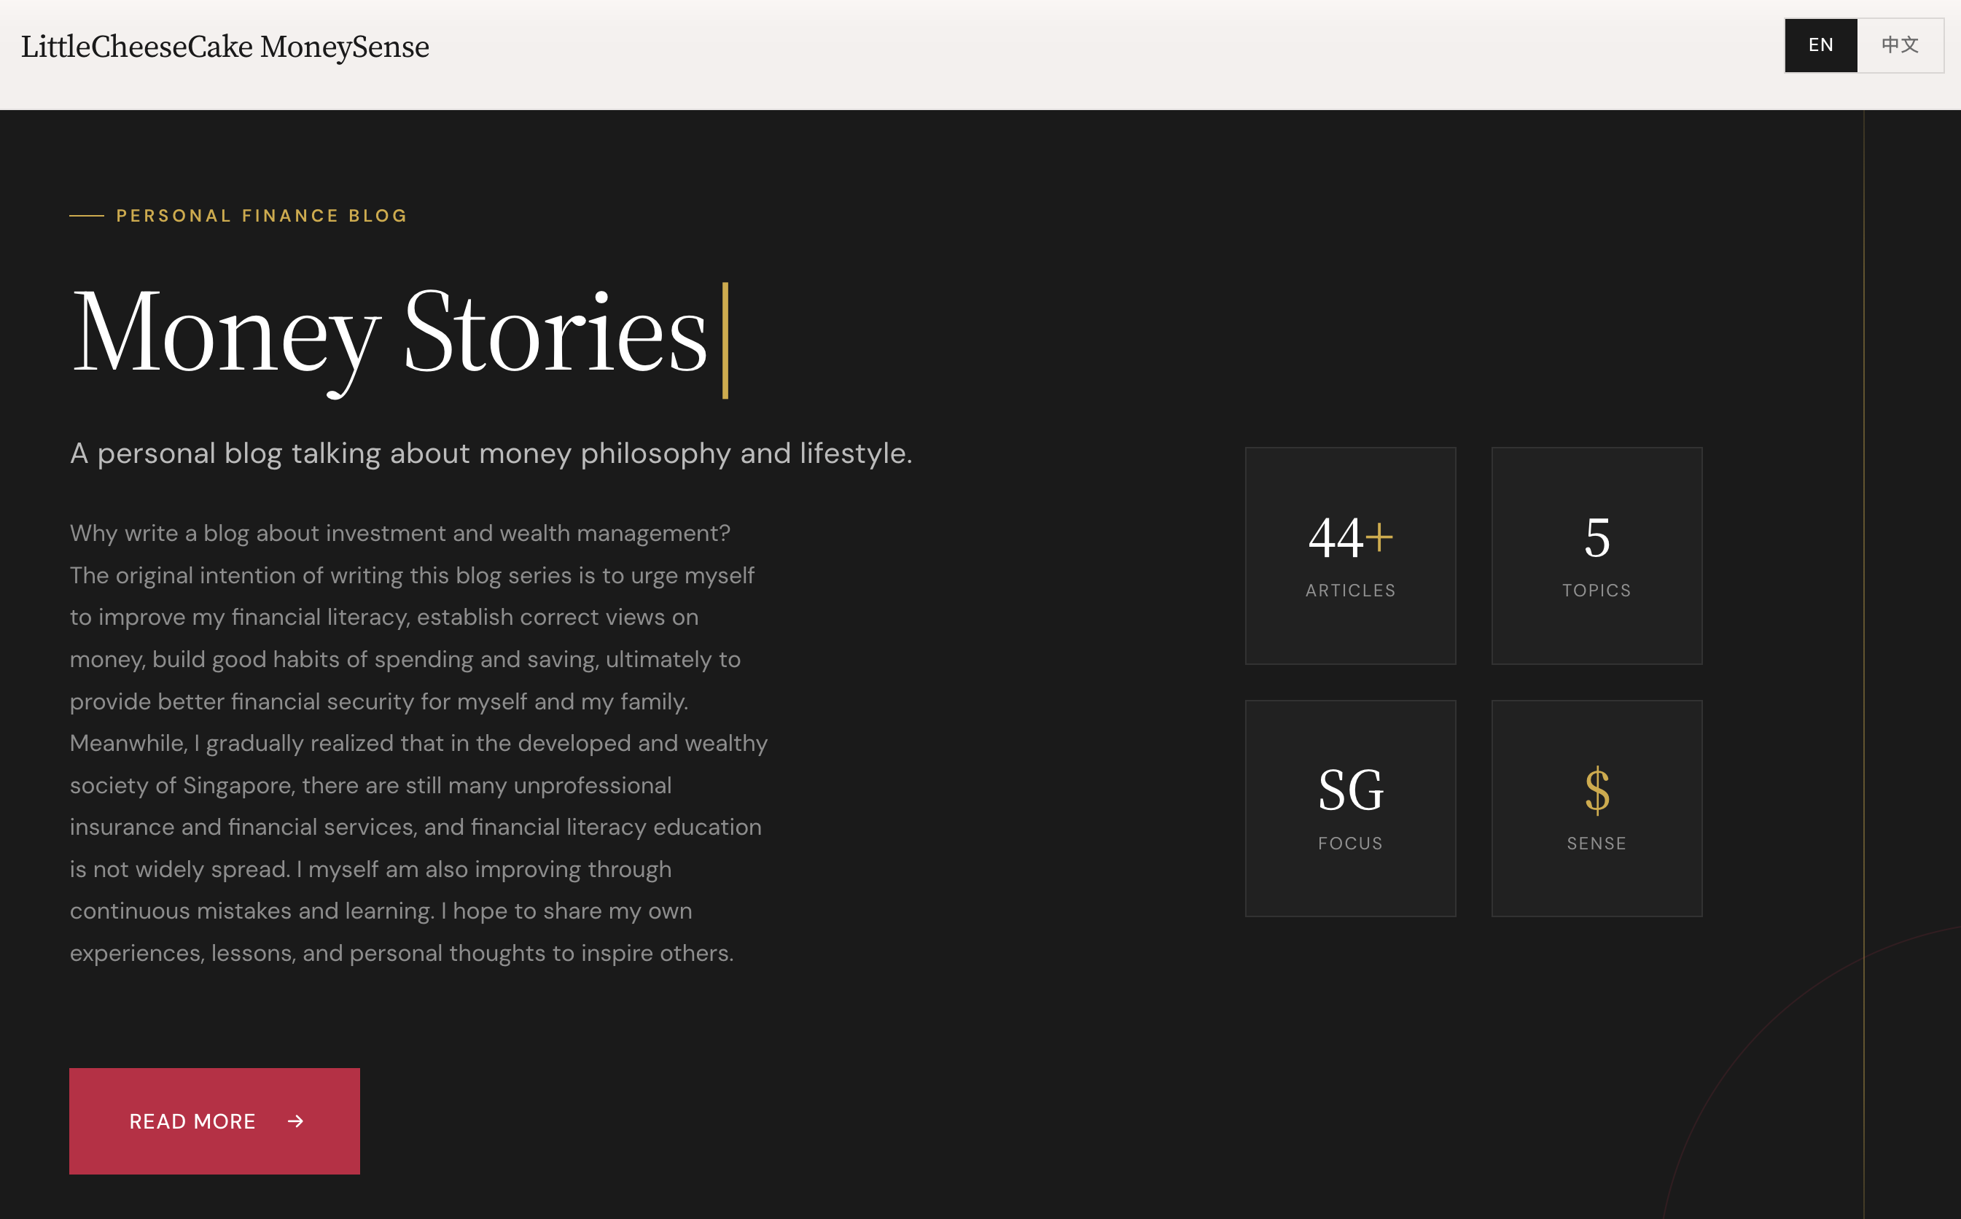The width and height of the screenshot is (1961, 1219).
Task: Click the blog tagline about money philosophy
Action: pyautogui.click(x=491, y=453)
